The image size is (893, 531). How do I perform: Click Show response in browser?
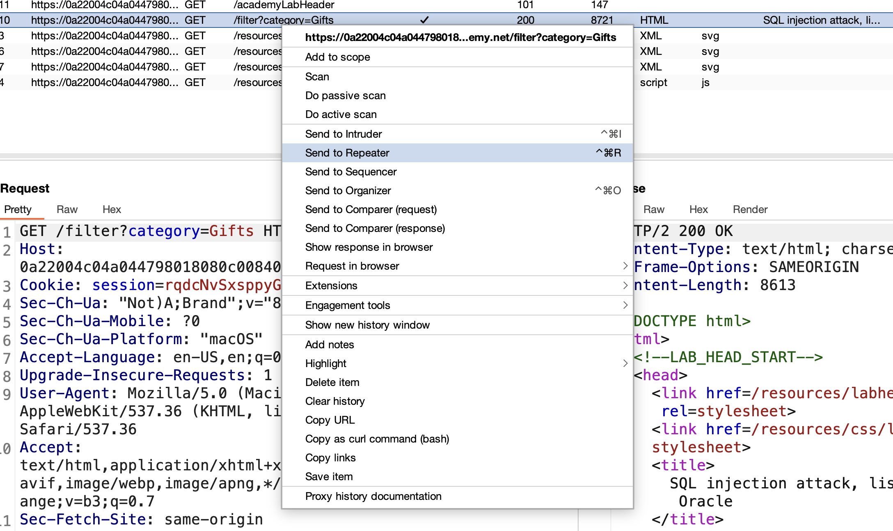coord(458,247)
